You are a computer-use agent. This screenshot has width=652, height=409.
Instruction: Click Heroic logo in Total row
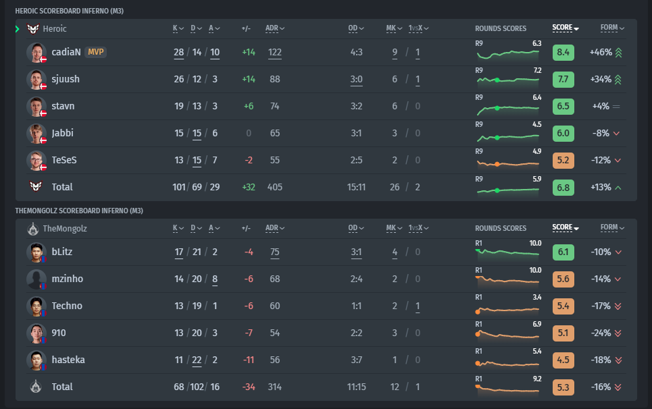tap(36, 186)
